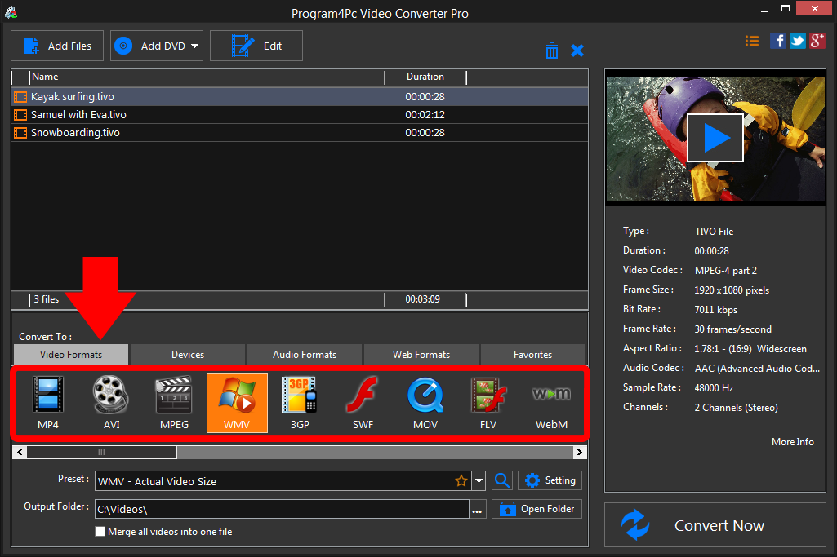Minimize the Video Converter Pro window
837x557 pixels.
click(764, 10)
